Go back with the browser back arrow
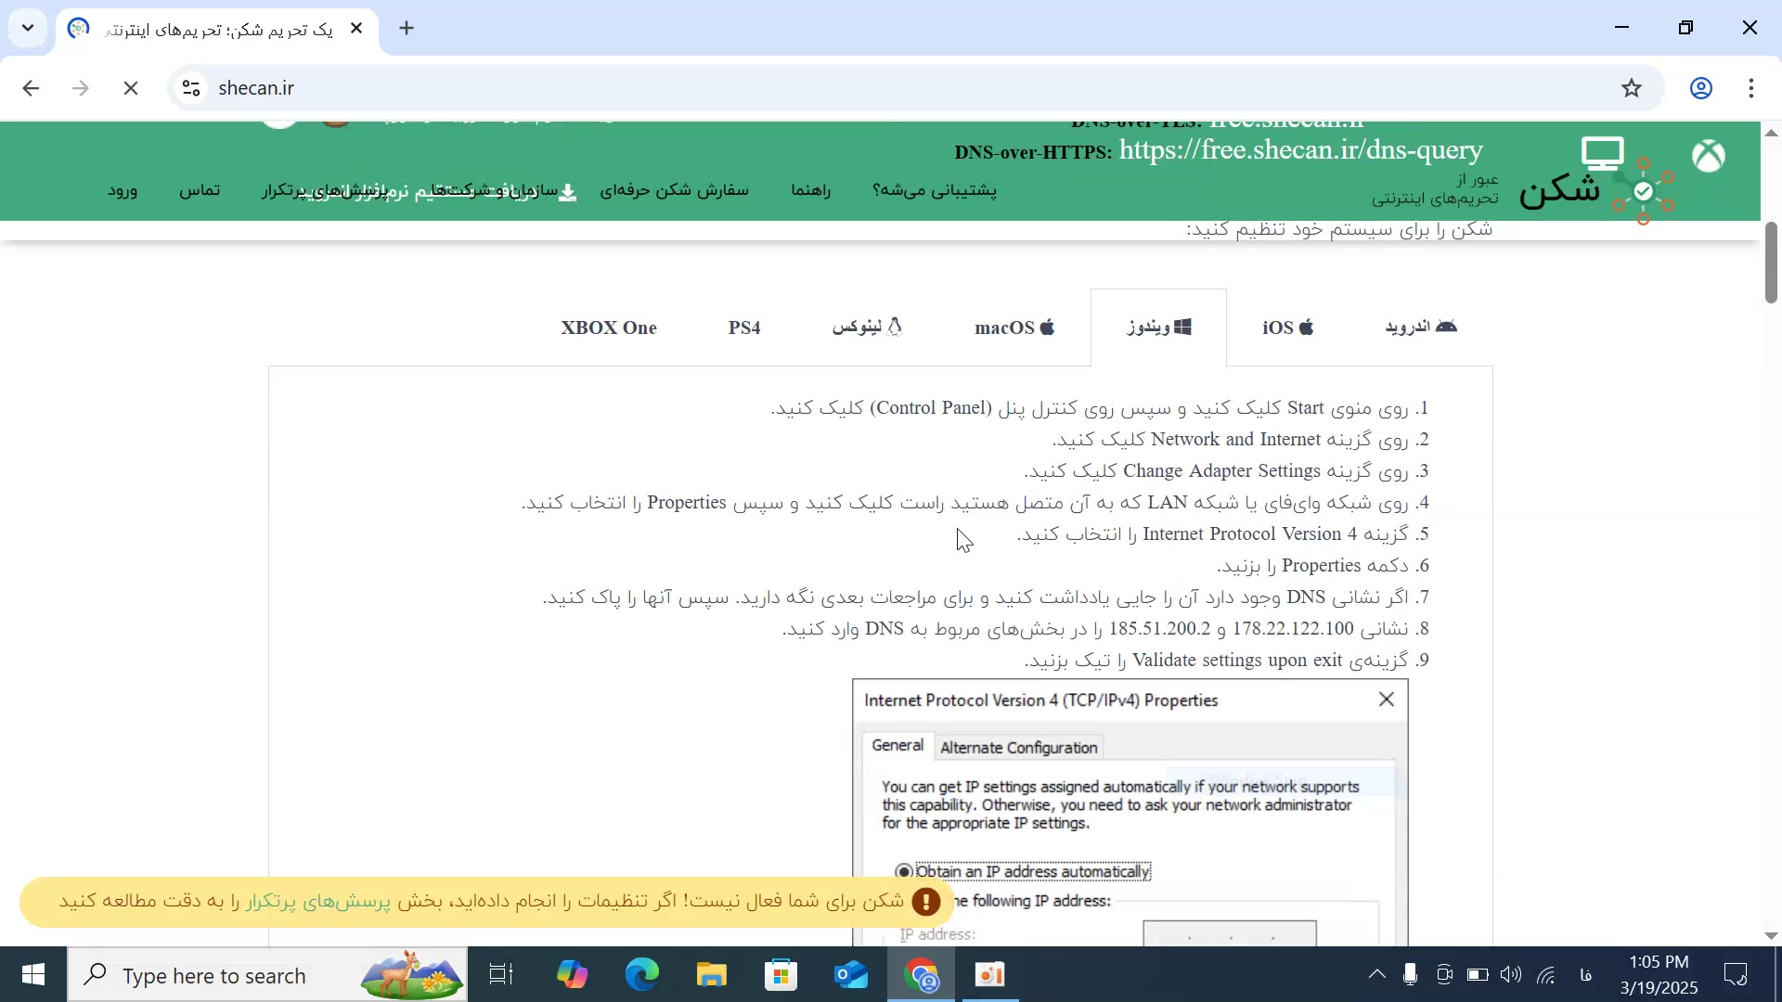Image resolution: width=1782 pixels, height=1002 pixels. click(31, 88)
